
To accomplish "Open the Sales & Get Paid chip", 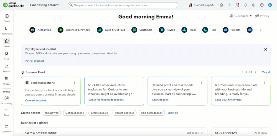I will (x=111, y=30).
